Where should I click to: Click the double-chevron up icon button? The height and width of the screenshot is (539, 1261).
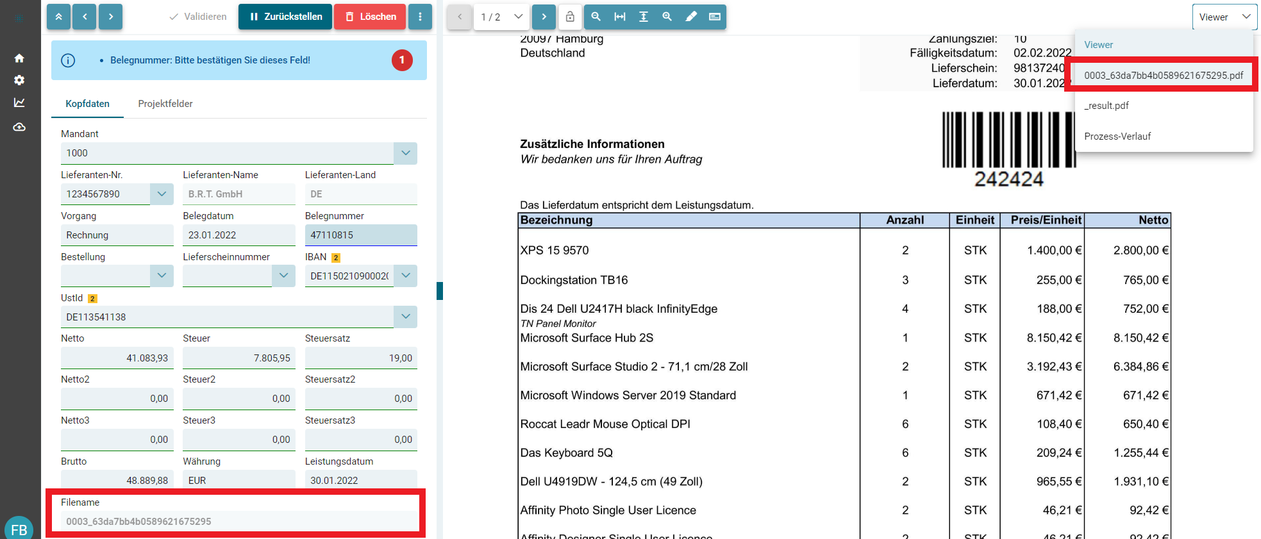tap(58, 17)
